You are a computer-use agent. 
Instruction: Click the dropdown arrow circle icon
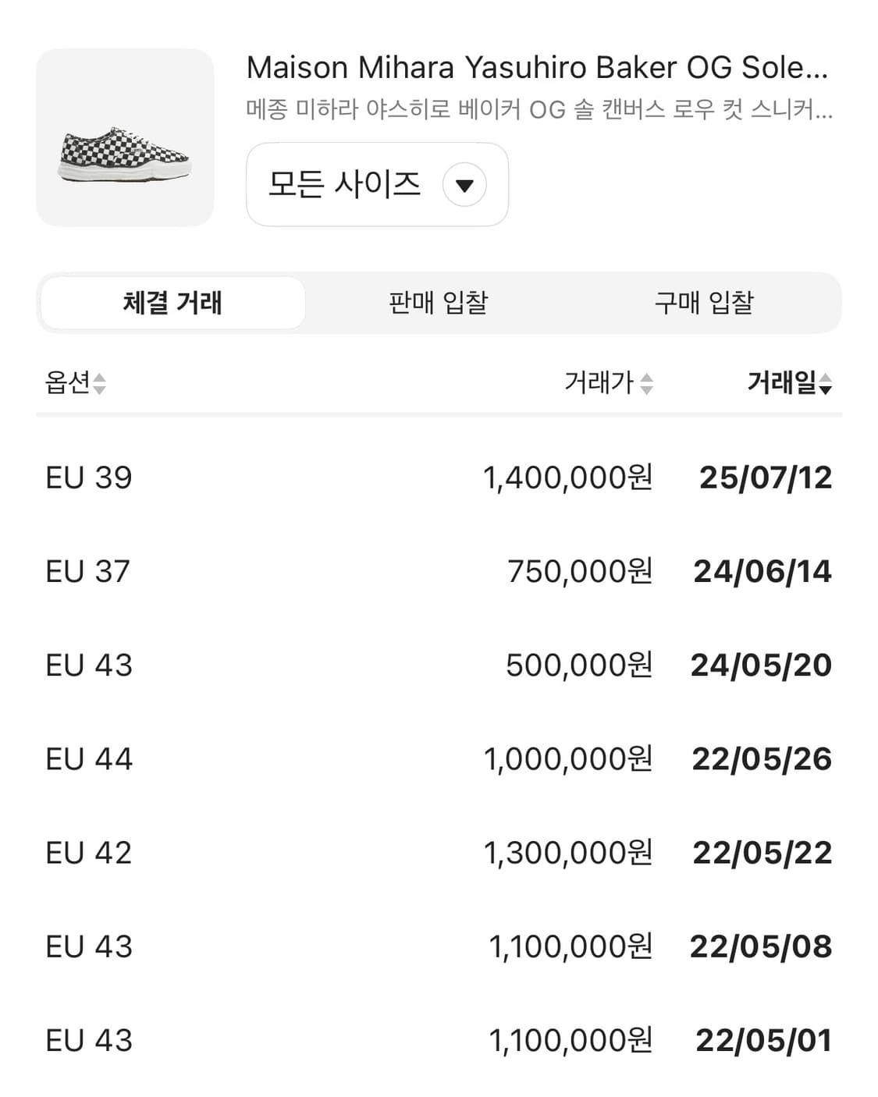click(x=464, y=185)
